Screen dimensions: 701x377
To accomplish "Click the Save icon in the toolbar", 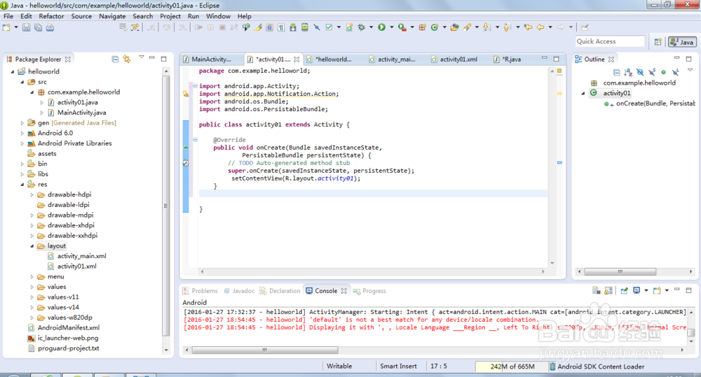I will click(x=27, y=27).
